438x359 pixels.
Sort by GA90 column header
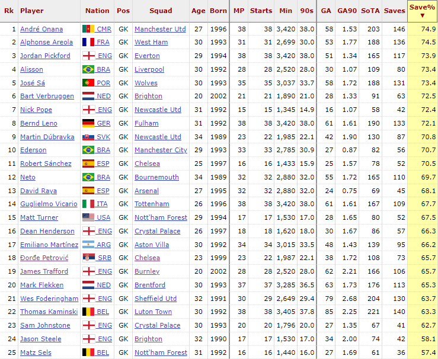347,11
